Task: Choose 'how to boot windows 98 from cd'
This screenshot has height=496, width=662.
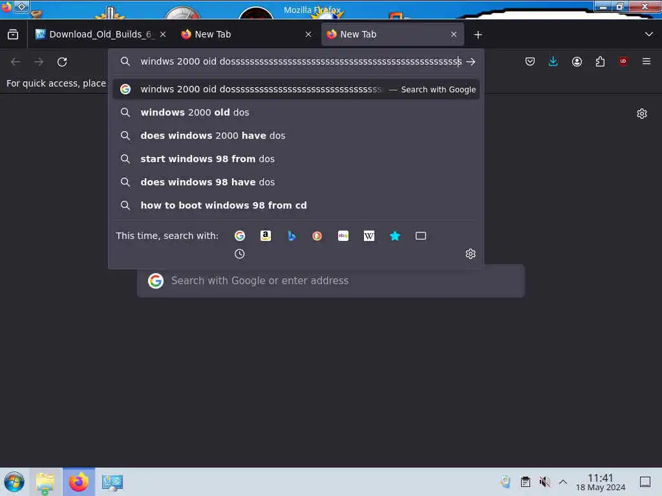Action: tap(296, 205)
